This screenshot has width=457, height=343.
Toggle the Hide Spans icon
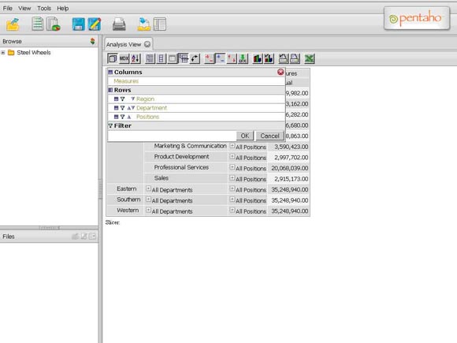click(x=162, y=58)
